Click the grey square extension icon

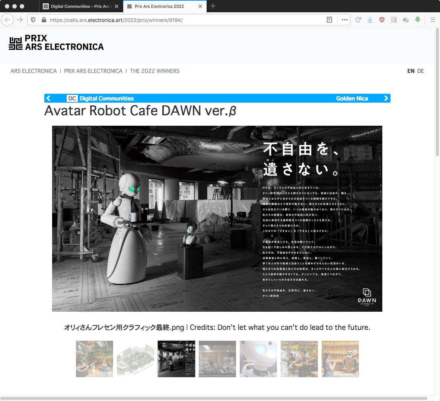click(x=394, y=20)
